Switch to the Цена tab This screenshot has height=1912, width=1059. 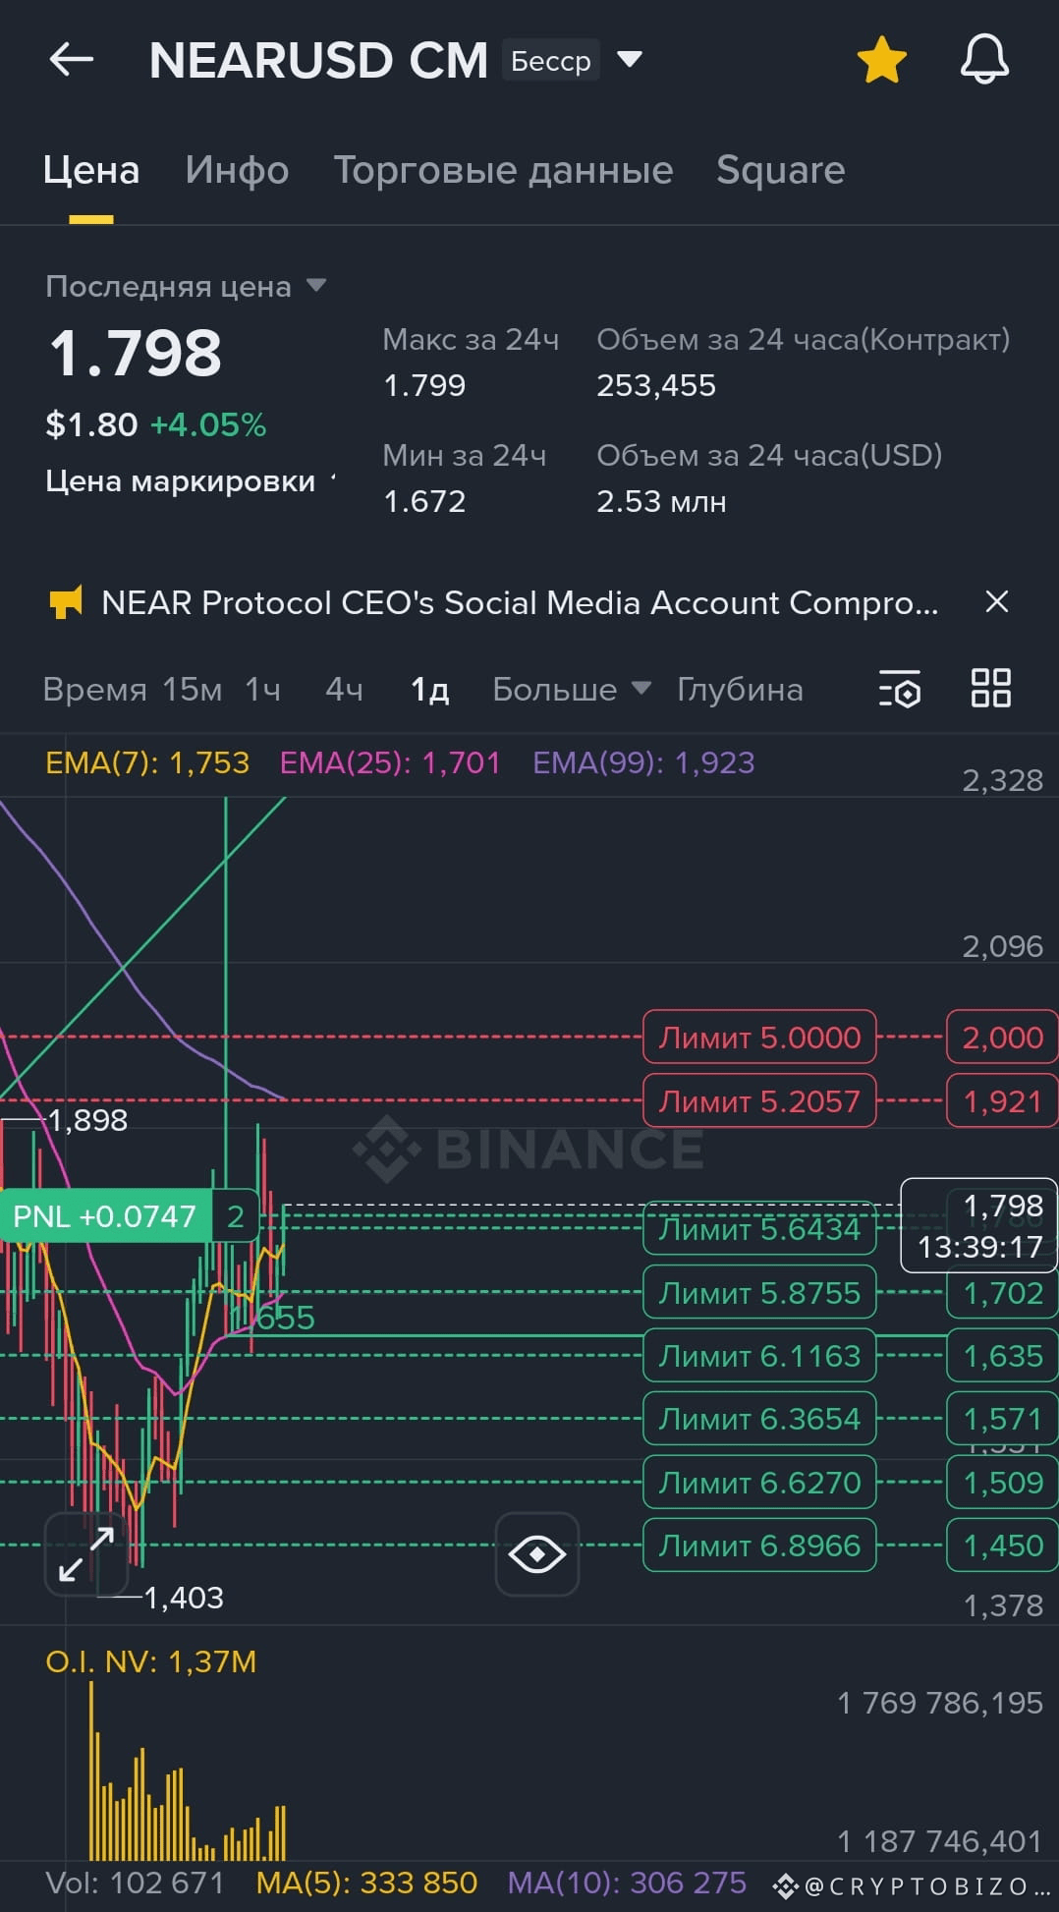[x=91, y=171]
